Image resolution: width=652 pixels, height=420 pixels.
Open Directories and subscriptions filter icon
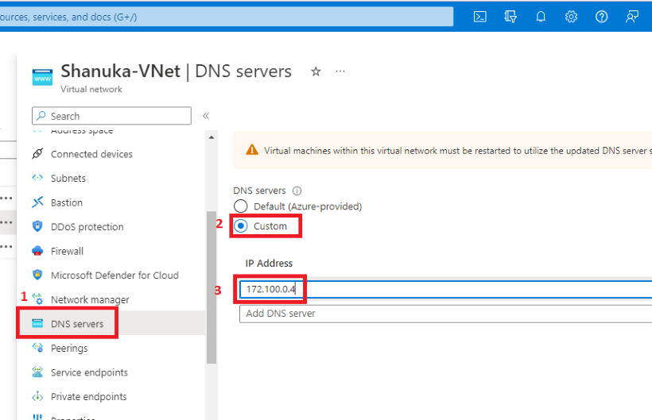[x=510, y=17]
